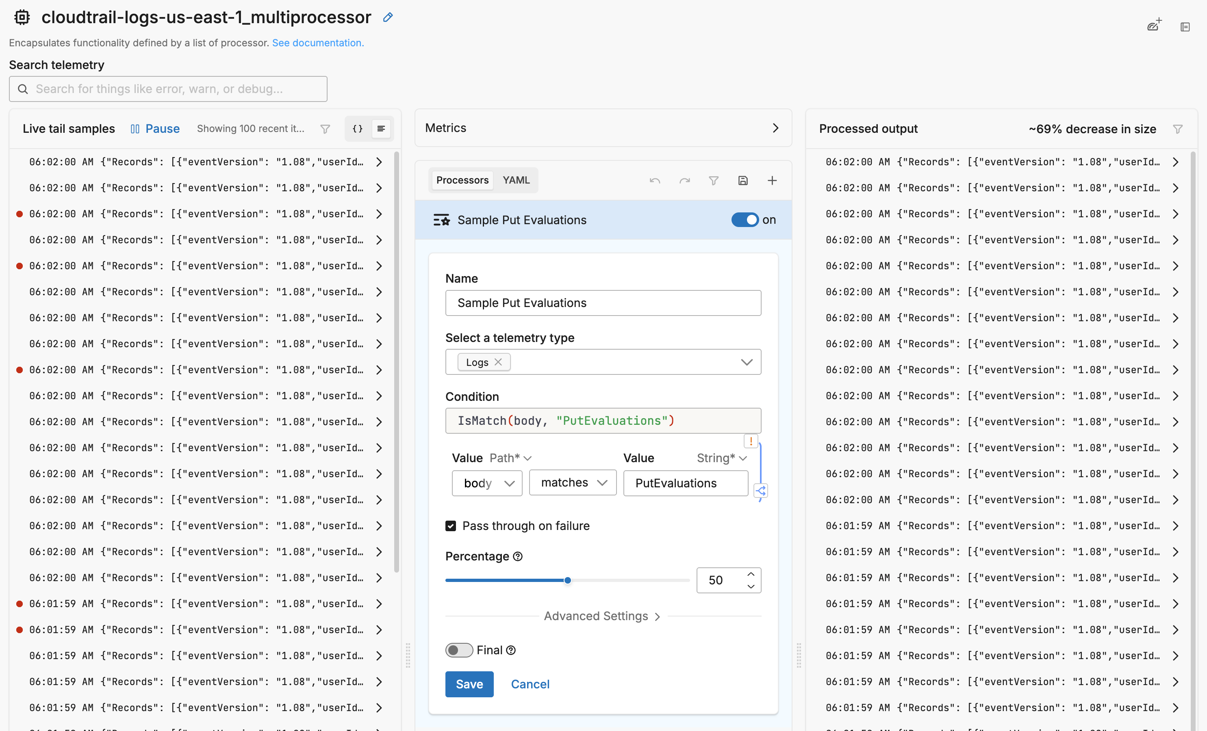Open the body Value Path dropdown
This screenshot has height=731, width=1207.
point(487,483)
